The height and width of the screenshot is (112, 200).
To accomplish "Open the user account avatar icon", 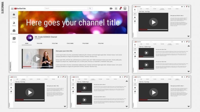I will [x=125, y=9].
